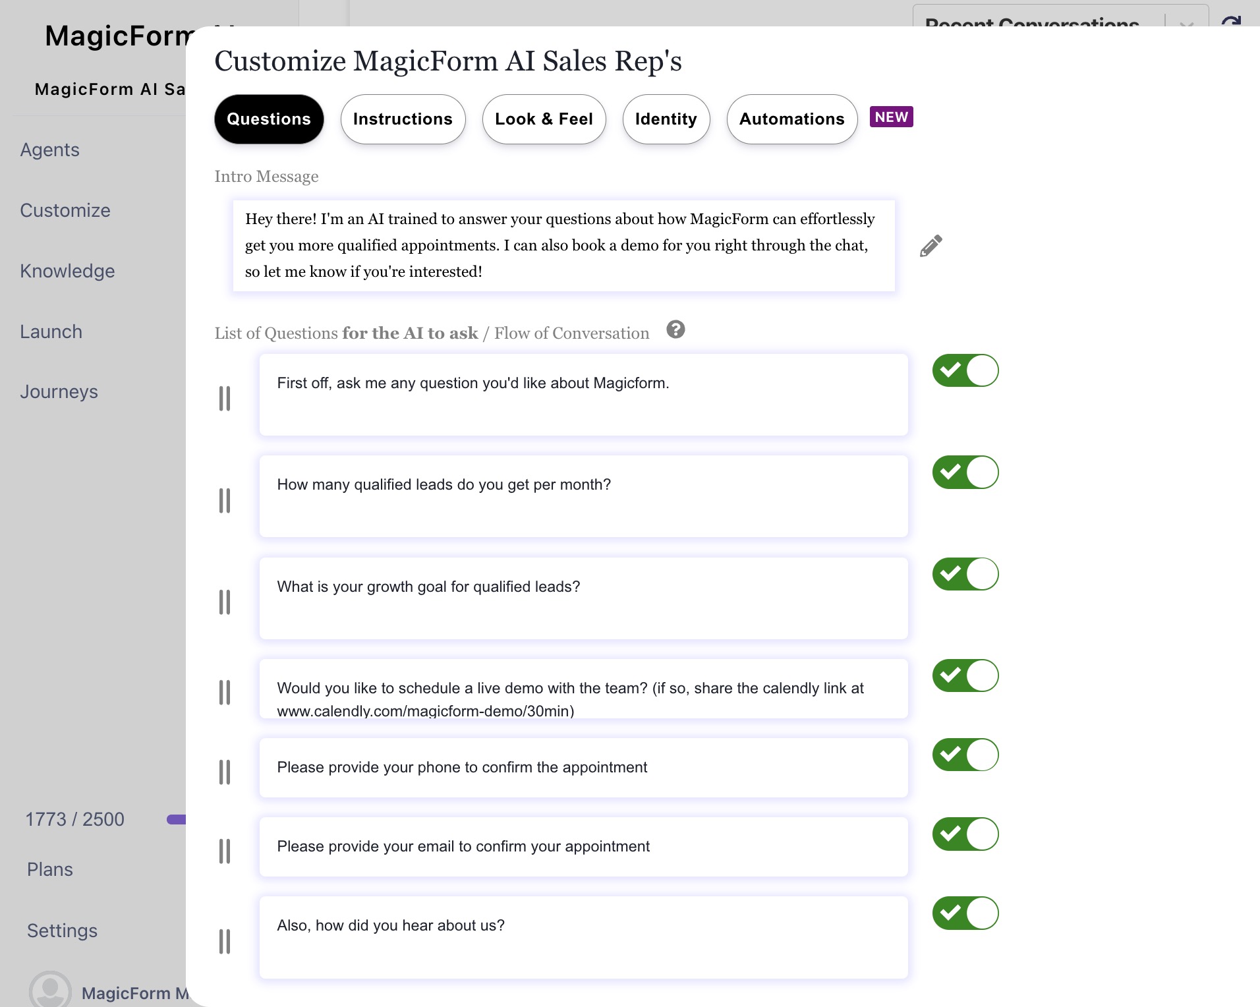
Task: Click the user avatar icon in sidebar
Action: pos(50,991)
